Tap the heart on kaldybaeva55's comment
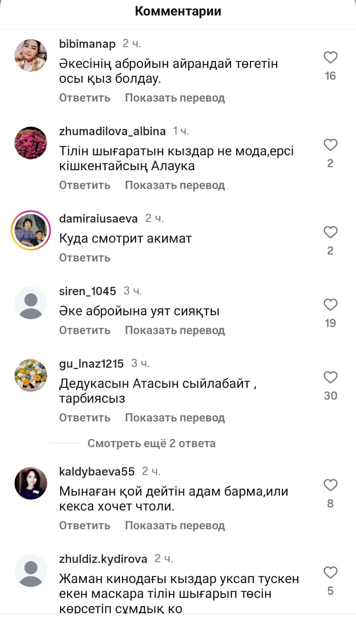The image size is (356, 619). [x=330, y=485]
